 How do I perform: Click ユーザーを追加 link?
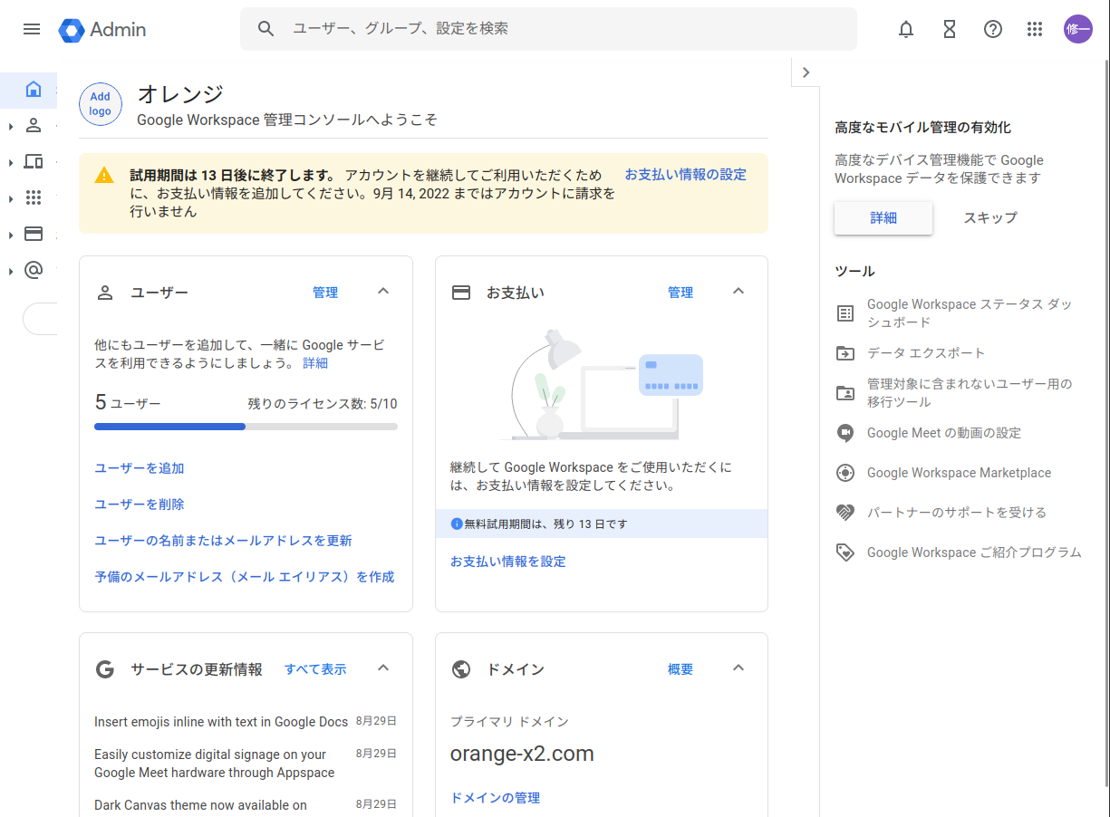point(140,468)
